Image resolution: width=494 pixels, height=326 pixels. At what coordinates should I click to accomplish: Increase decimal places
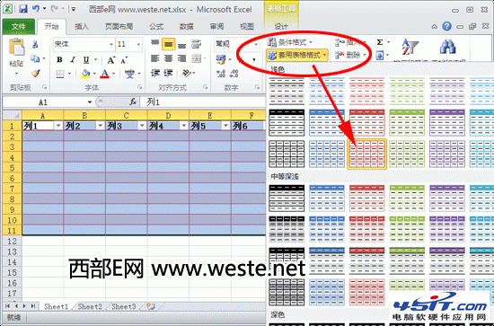click(x=221, y=74)
